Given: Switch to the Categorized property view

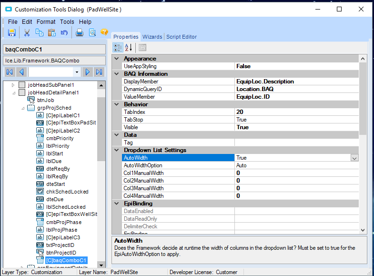Looking at the screenshot, I should pos(118,47).
